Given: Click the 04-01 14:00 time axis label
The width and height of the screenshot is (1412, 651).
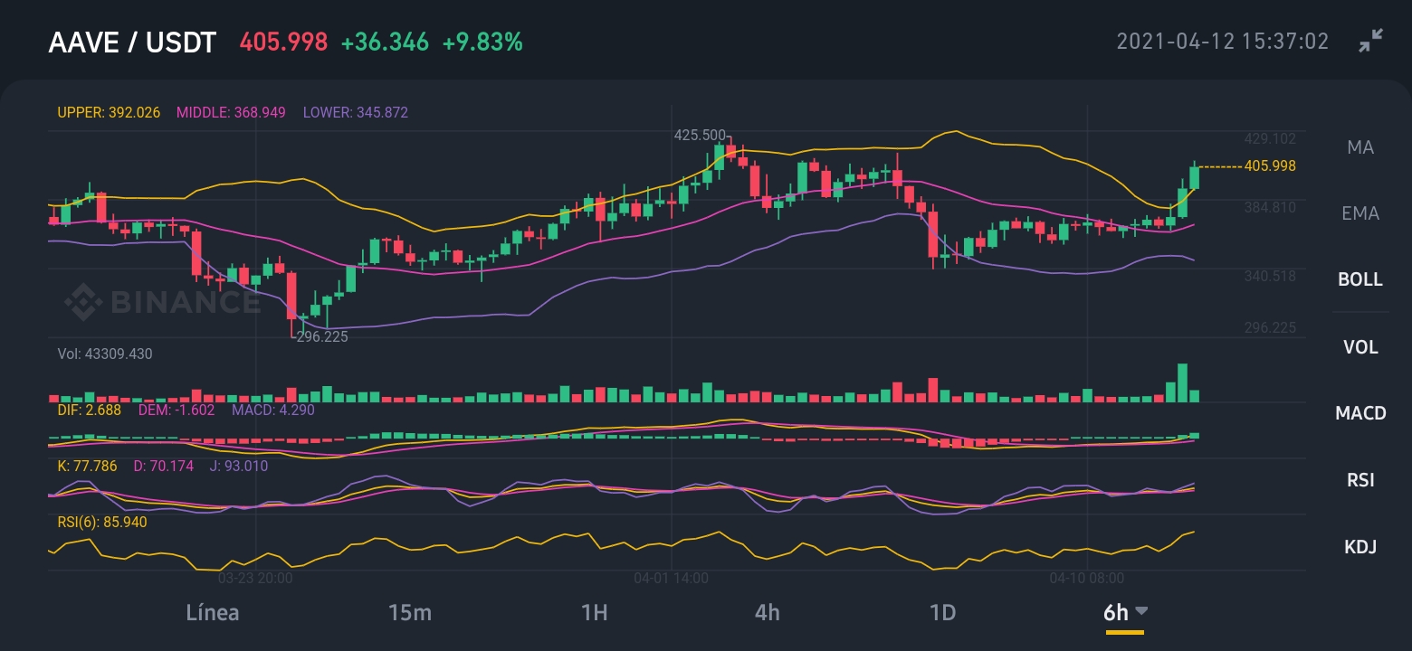Looking at the screenshot, I should [671, 578].
